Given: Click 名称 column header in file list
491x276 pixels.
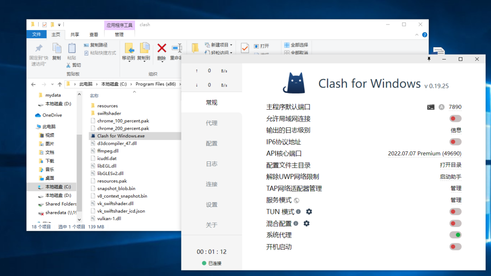Looking at the screenshot, I should point(94,96).
